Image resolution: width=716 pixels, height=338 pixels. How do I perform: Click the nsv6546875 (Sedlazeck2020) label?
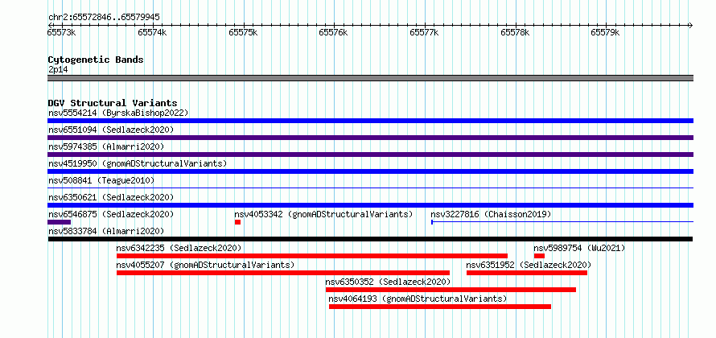click(x=111, y=214)
